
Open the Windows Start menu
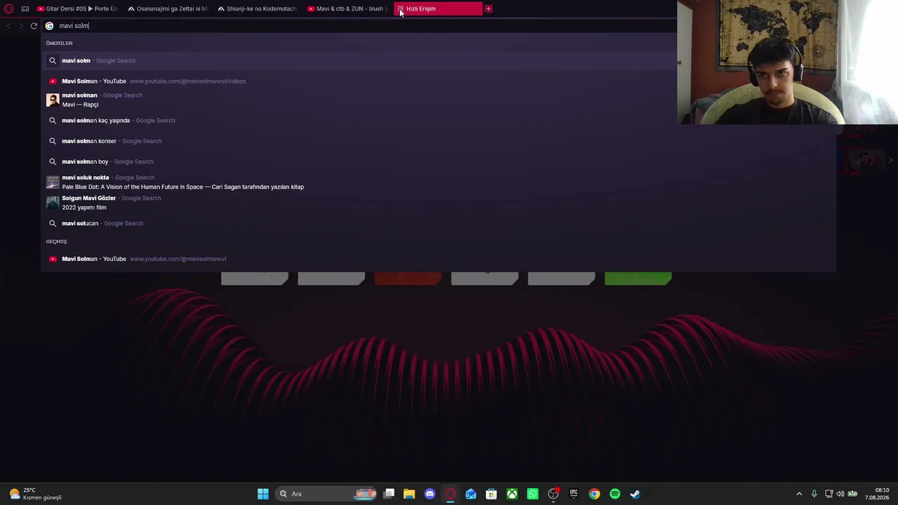[x=263, y=494]
